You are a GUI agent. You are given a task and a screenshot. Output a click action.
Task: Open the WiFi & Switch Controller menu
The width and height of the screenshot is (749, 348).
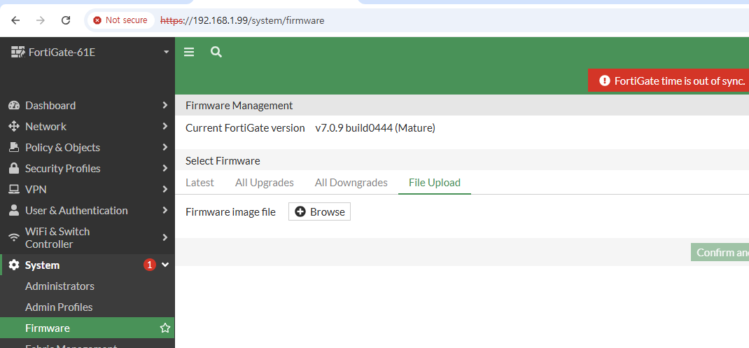(x=57, y=237)
